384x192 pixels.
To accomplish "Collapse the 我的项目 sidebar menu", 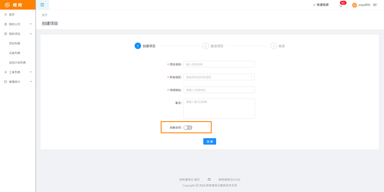I will (18, 34).
